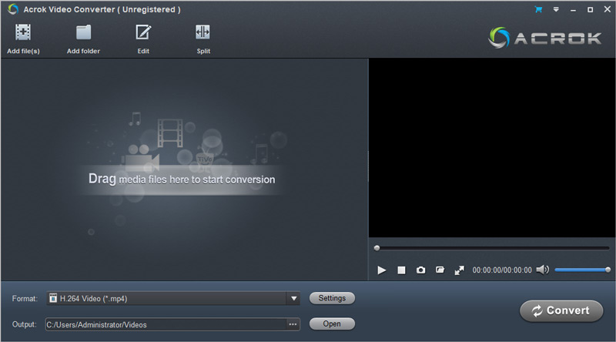Stop the video playback

[401, 270]
